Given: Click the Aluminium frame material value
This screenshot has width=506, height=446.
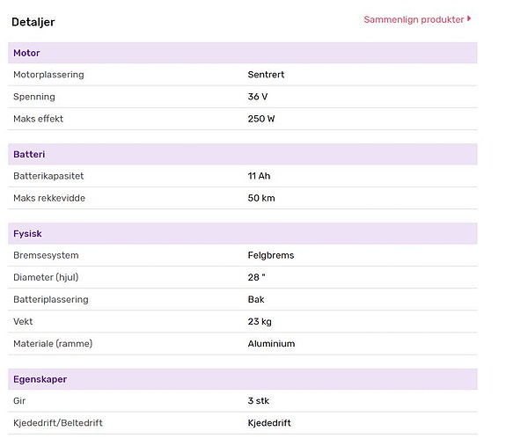Looking at the screenshot, I should click(x=271, y=343).
